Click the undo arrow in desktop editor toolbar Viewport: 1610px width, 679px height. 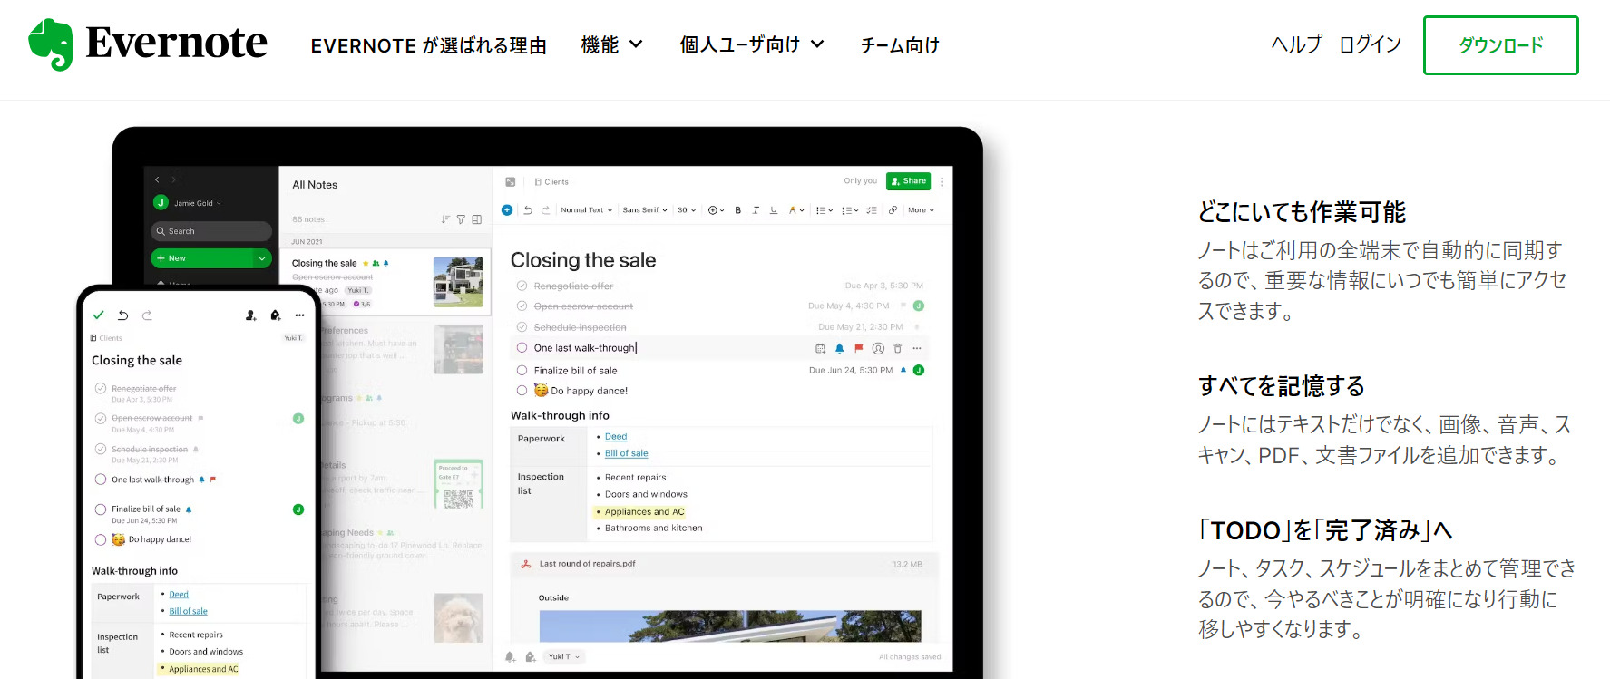pyautogui.click(x=528, y=210)
